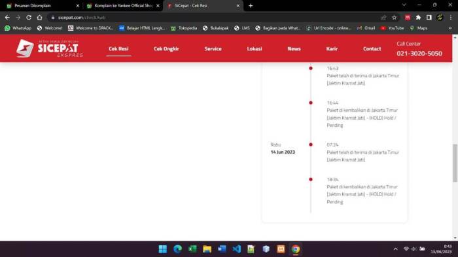The image size is (458, 257).
Task: Open the YouTube bookmark
Action: click(x=393, y=28)
